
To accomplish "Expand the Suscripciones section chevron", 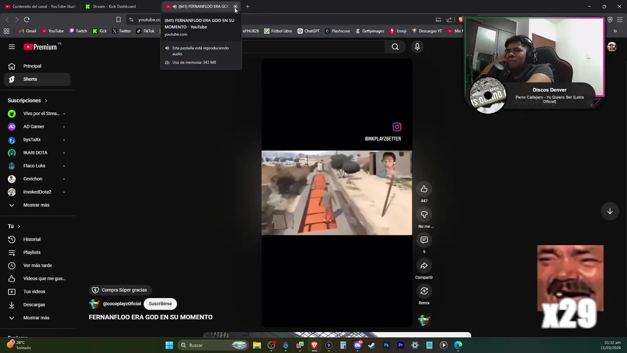I will [x=46, y=101].
